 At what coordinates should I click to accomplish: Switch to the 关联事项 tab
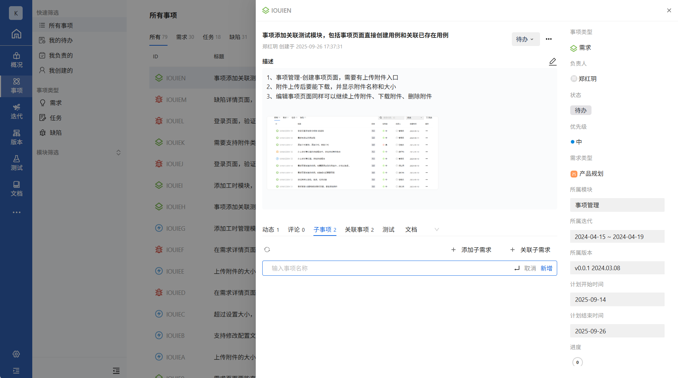pyautogui.click(x=359, y=229)
